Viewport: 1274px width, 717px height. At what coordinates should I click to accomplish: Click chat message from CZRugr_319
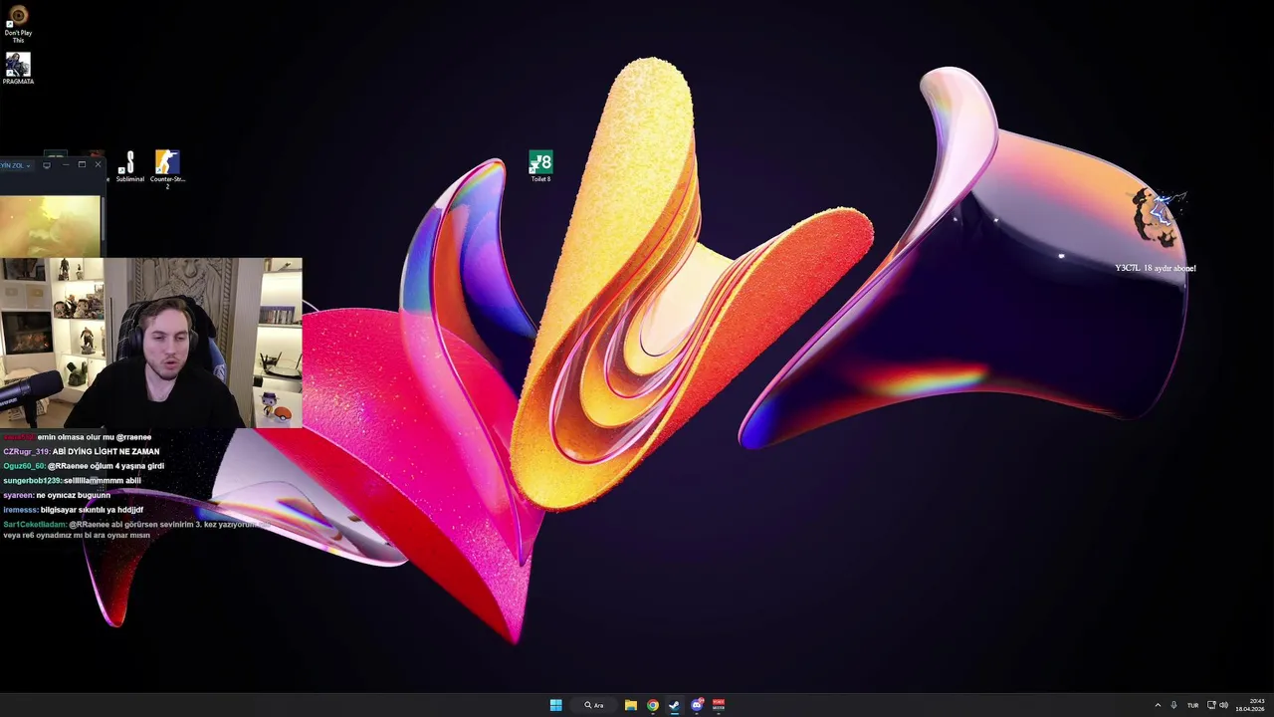[x=81, y=451]
